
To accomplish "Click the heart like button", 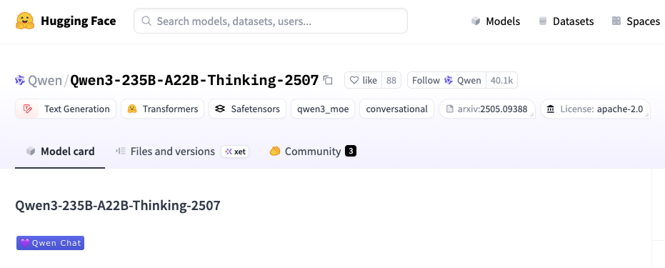I will [364, 80].
